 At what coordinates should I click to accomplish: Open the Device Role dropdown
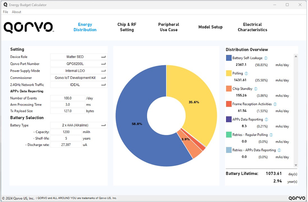pos(79,57)
